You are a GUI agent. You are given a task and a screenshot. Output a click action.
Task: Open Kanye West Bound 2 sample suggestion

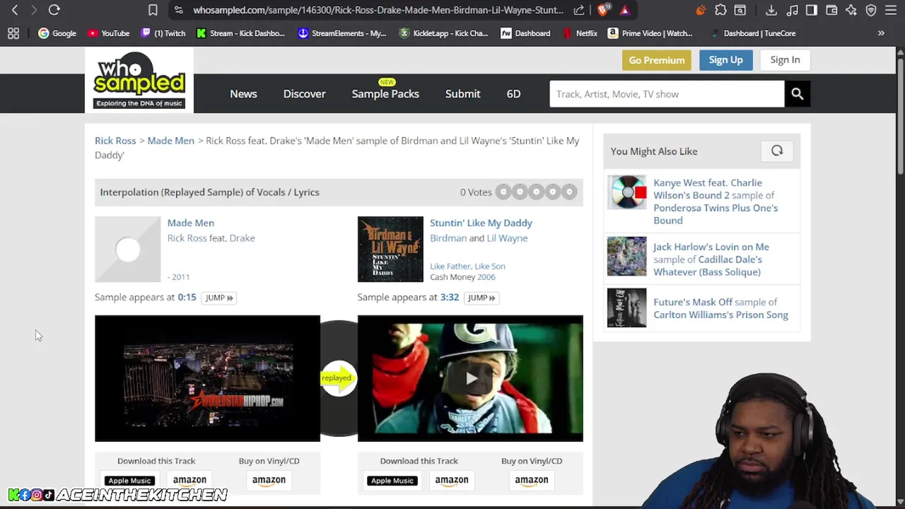tap(716, 201)
